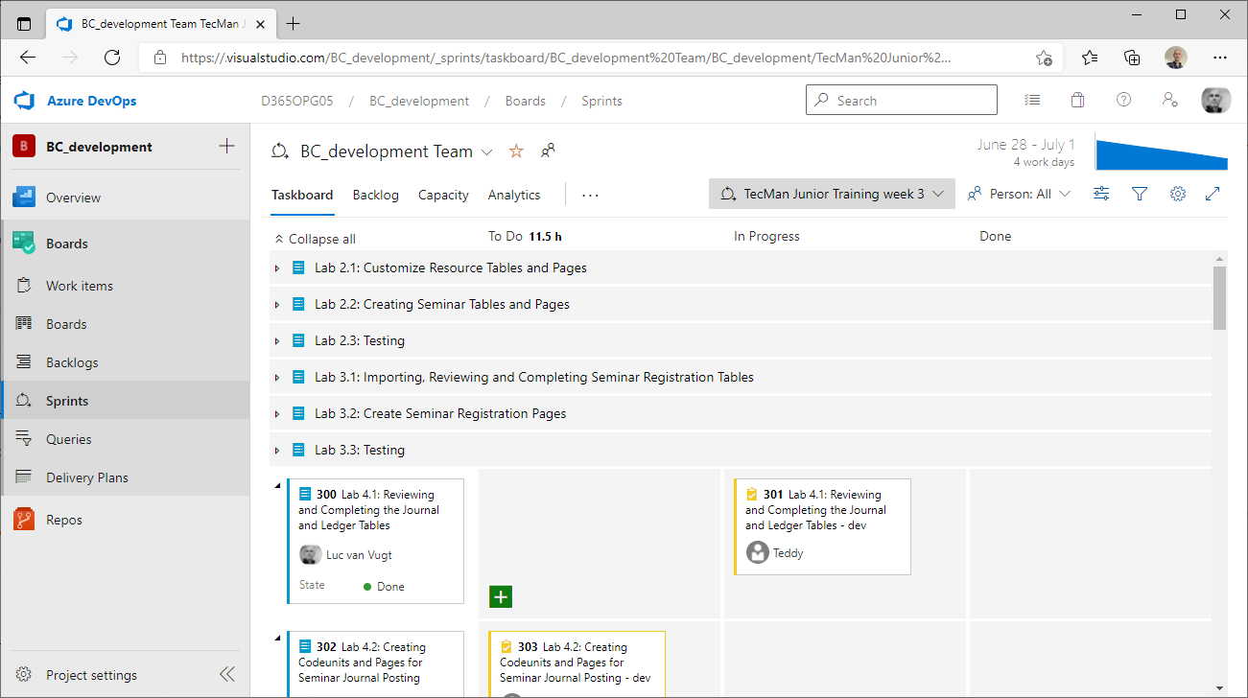Click BC_development breadcrumb link
This screenshot has height=698, width=1248.
pyautogui.click(x=419, y=101)
